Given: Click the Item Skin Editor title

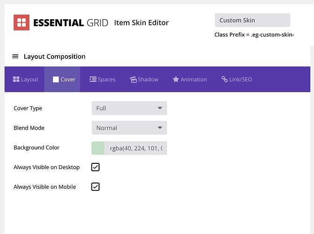Looking at the screenshot, I should [x=142, y=22].
